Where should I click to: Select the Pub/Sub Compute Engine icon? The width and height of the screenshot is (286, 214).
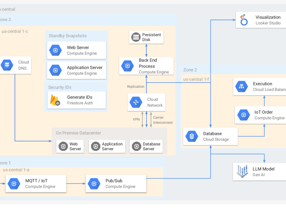click(x=94, y=183)
